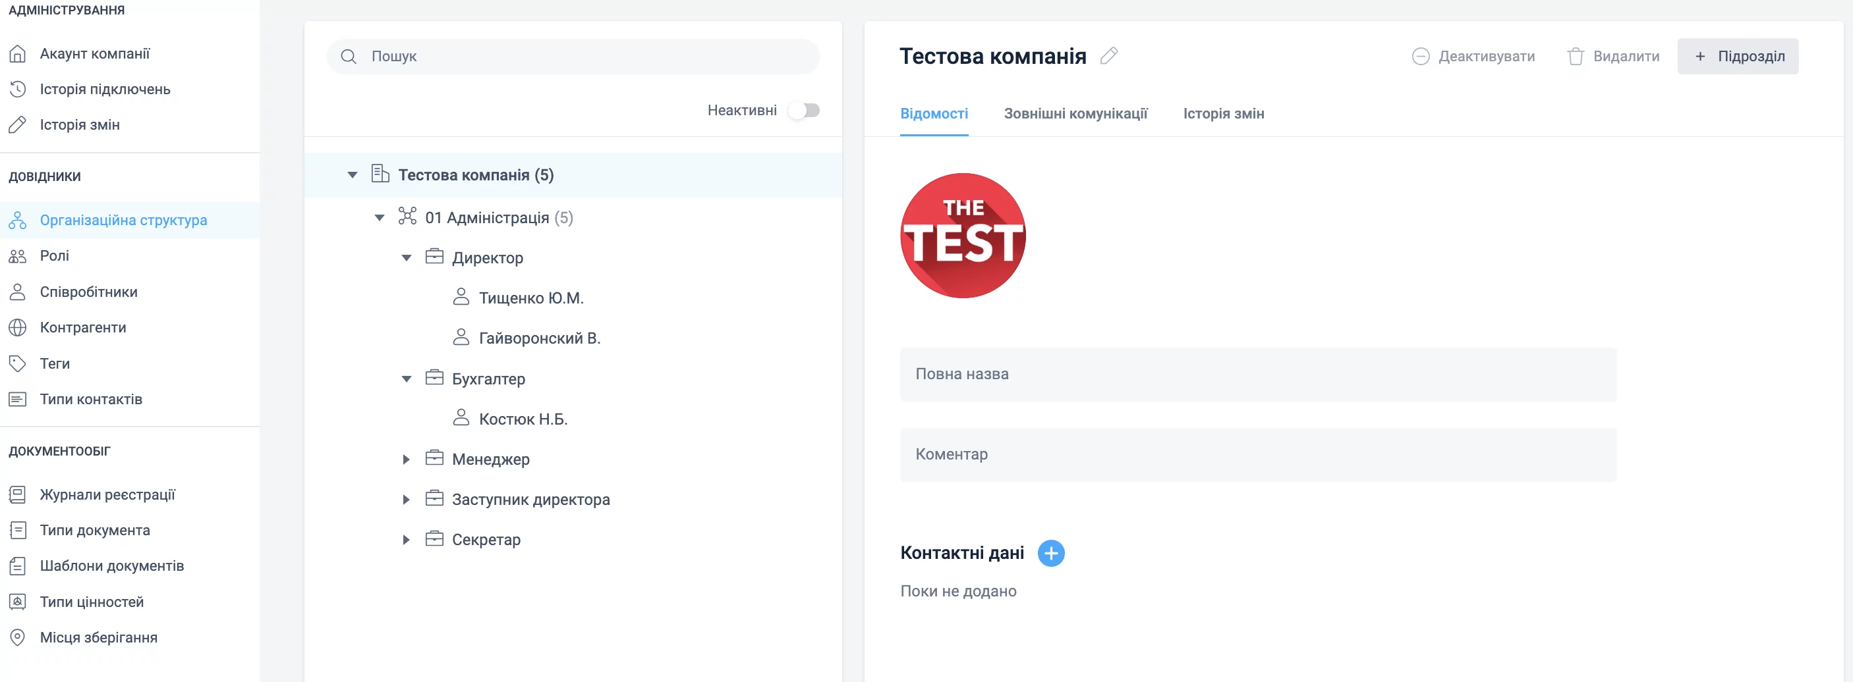The height and width of the screenshot is (682, 1853).
Task: Toggle the Неактивні switch
Action: click(803, 111)
